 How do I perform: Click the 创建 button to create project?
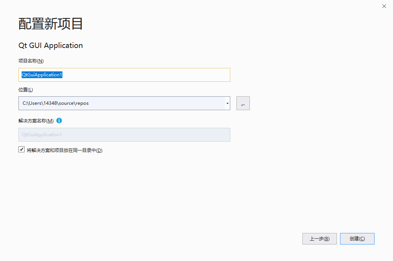point(357,238)
